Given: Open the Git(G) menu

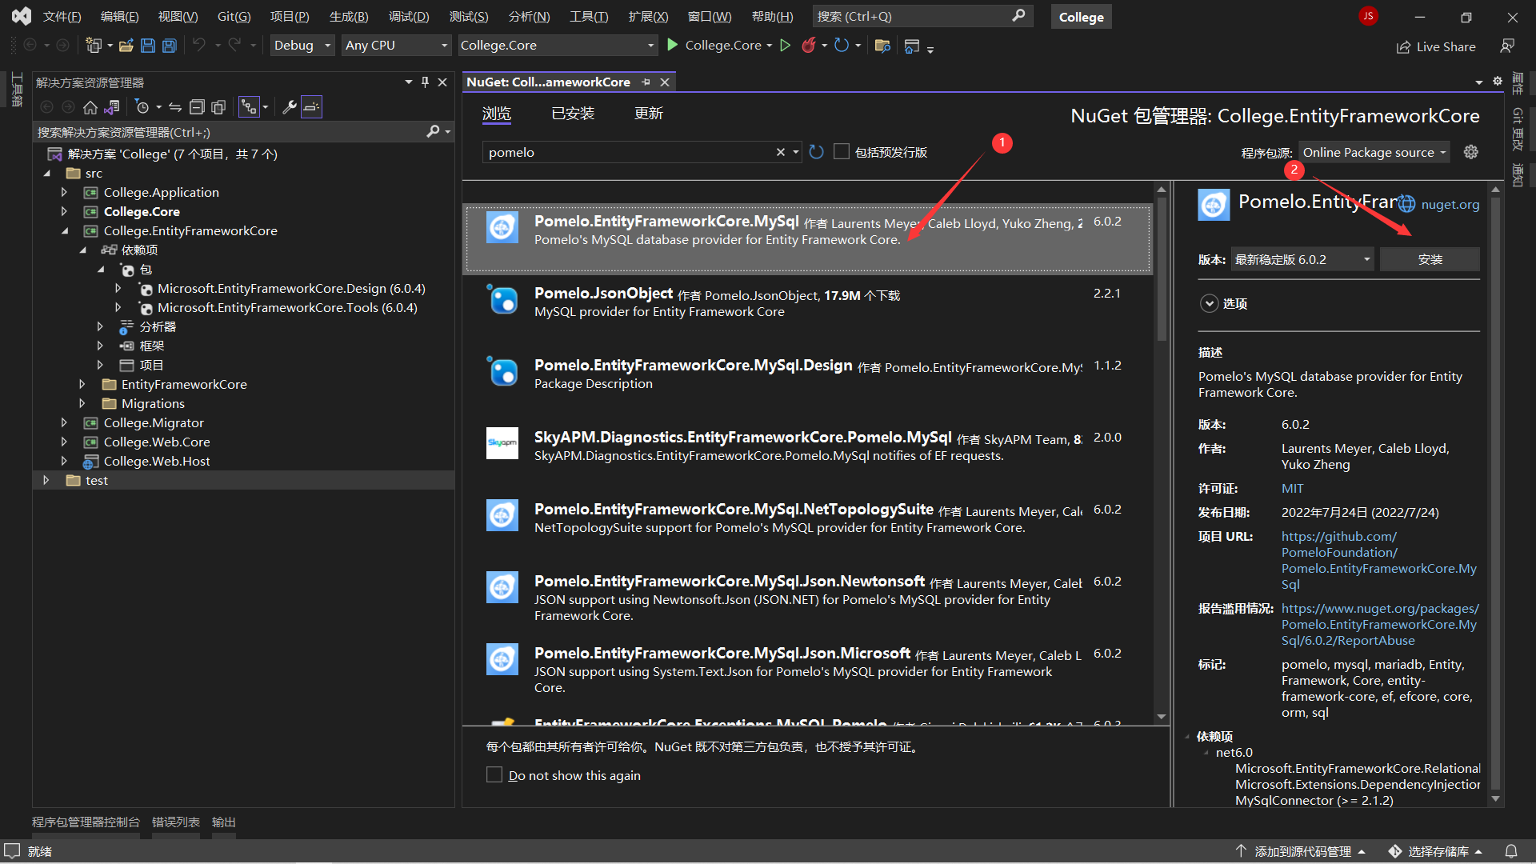Looking at the screenshot, I should tap(234, 17).
